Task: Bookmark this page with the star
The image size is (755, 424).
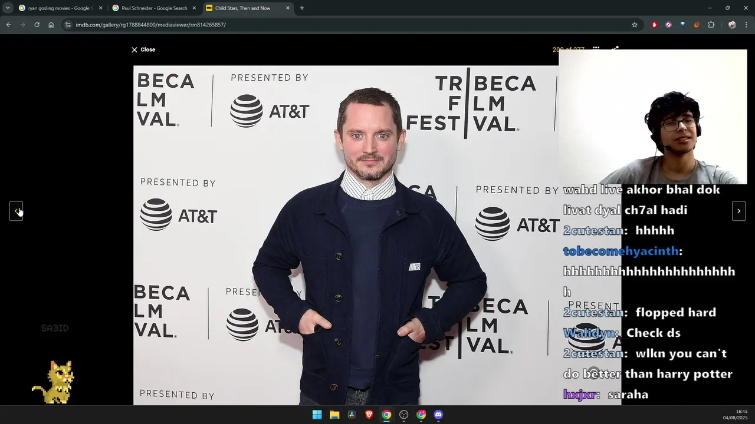Action: pos(635,25)
